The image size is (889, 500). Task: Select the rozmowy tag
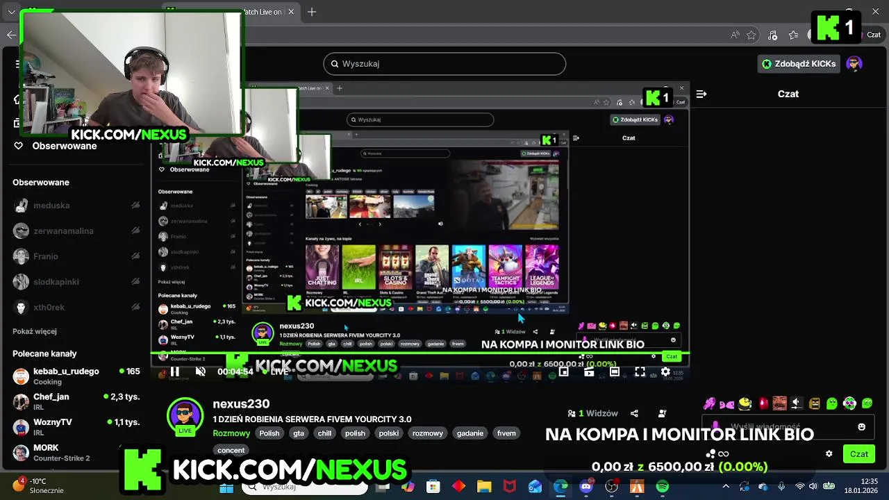[x=427, y=433]
